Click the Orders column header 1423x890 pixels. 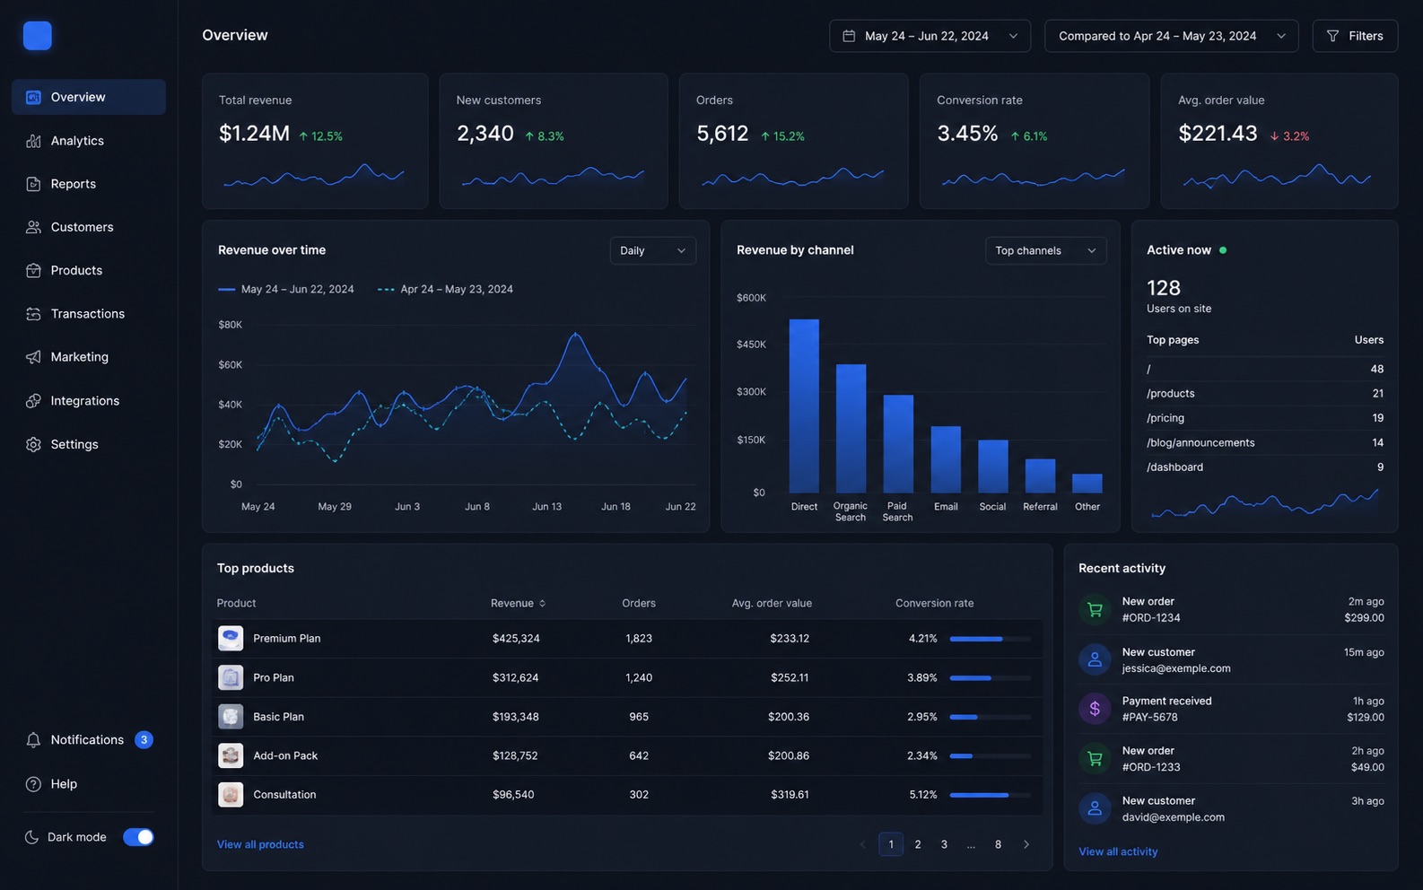pos(639,604)
